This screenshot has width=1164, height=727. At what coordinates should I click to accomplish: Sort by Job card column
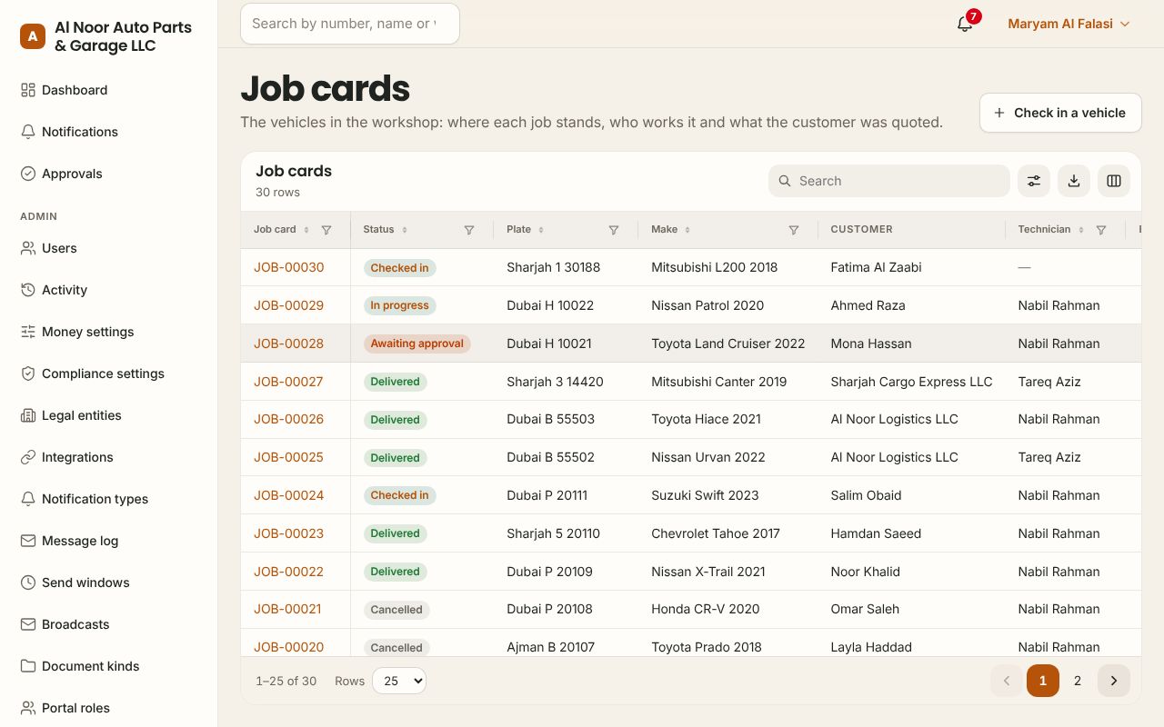coord(281,229)
